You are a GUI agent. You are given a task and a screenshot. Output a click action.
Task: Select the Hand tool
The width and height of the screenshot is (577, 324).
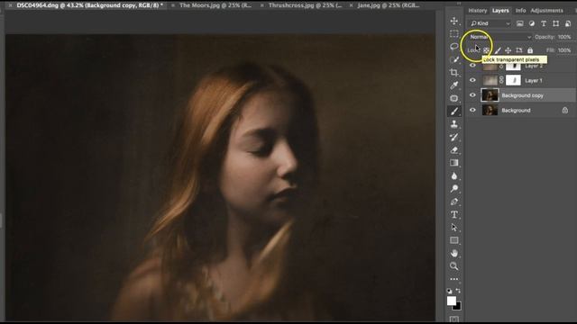tap(454, 253)
